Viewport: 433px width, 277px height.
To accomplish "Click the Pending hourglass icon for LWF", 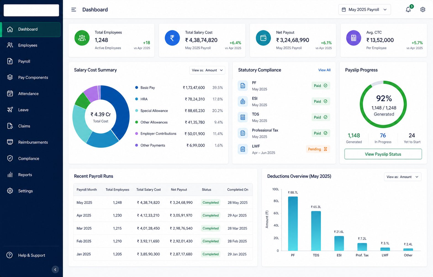I will click(x=325, y=149).
